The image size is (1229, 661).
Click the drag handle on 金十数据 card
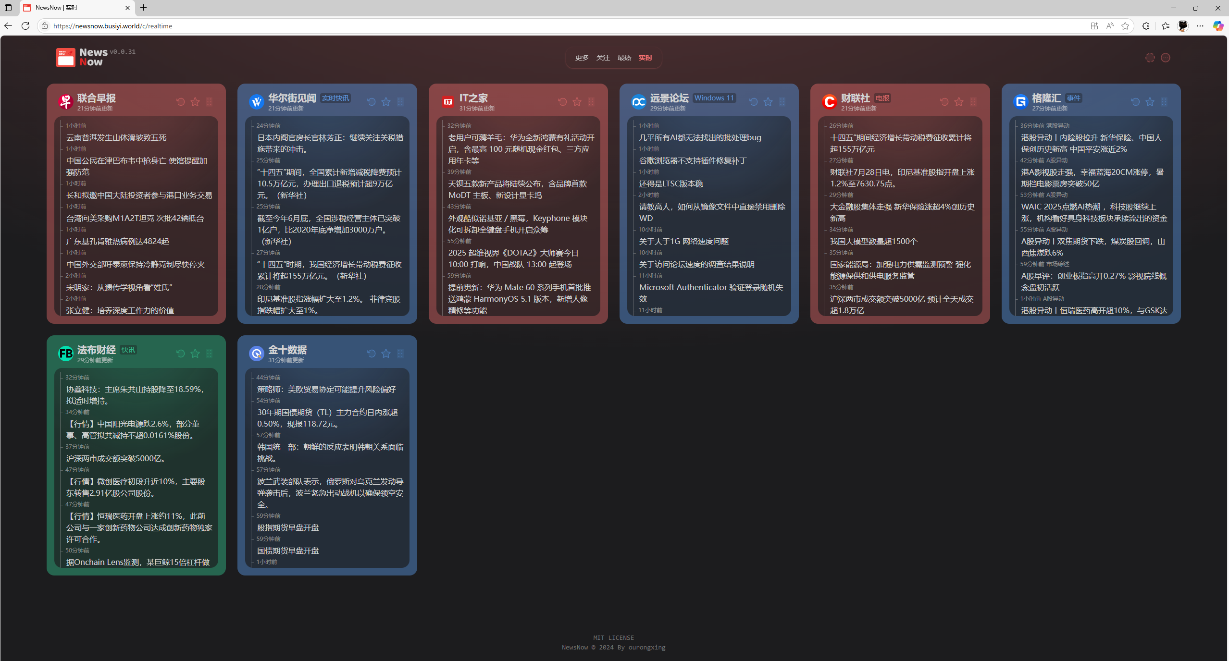click(x=400, y=354)
